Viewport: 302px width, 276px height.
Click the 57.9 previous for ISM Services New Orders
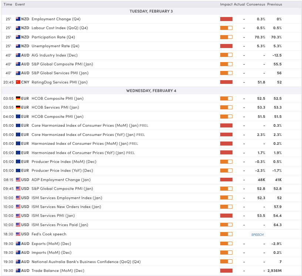[278, 207]
